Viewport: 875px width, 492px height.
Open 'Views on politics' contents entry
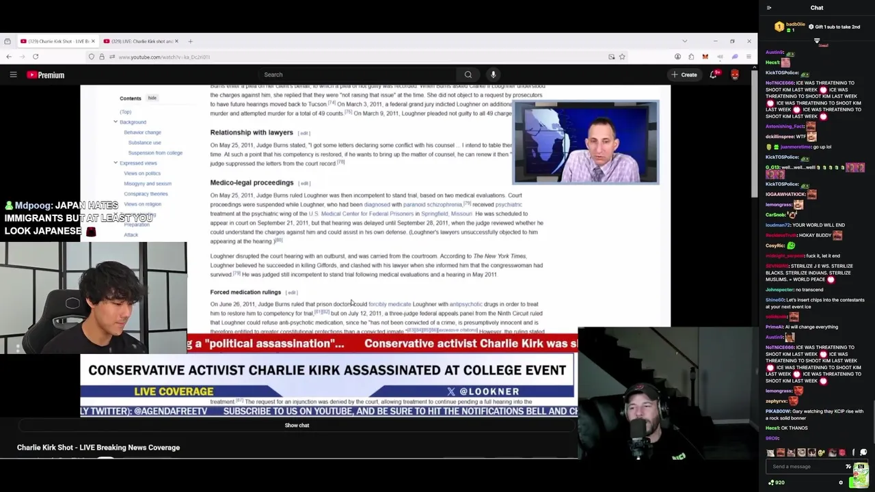pyautogui.click(x=142, y=174)
